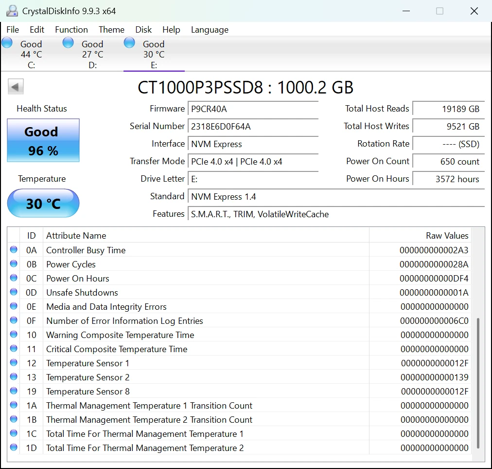Select the E: drive tab at 30 °C
The height and width of the screenshot is (469, 492).
(x=154, y=54)
